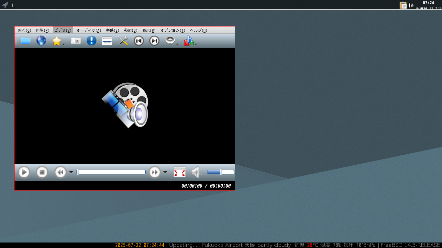The height and width of the screenshot is (248, 442).
Task: Open the ヘルプ(H) menu
Action: 199,30
